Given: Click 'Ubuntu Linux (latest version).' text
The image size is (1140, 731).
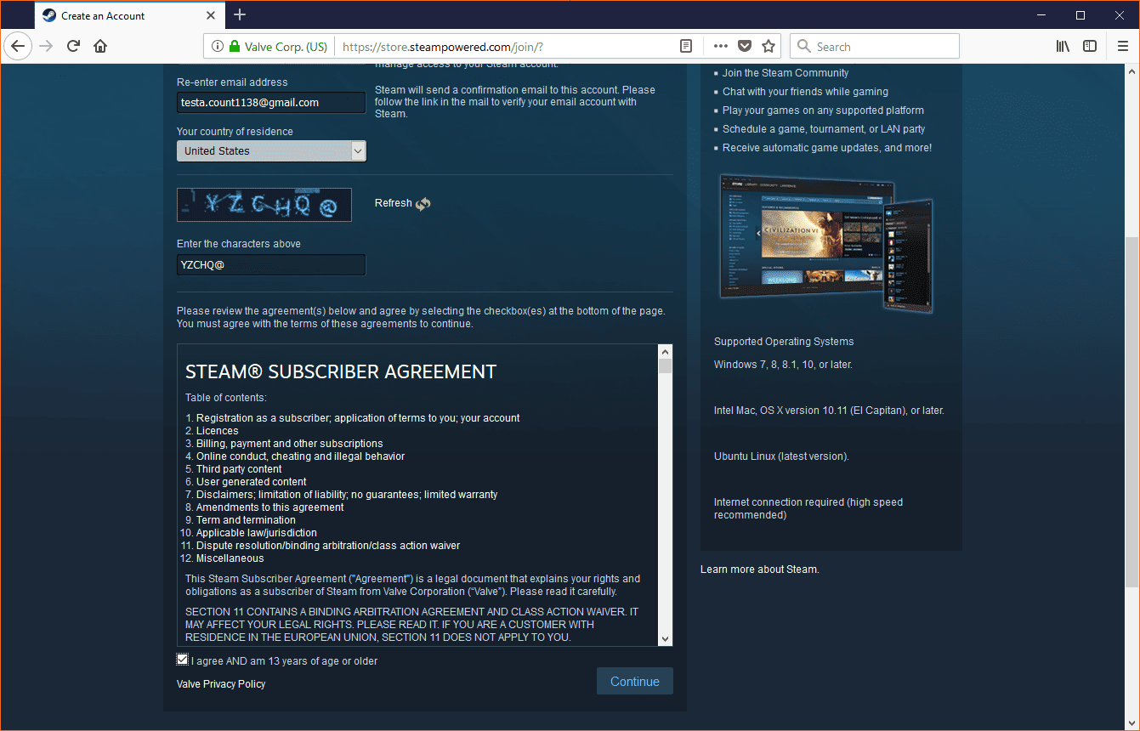Looking at the screenshot, I should [x=781, y=456].
